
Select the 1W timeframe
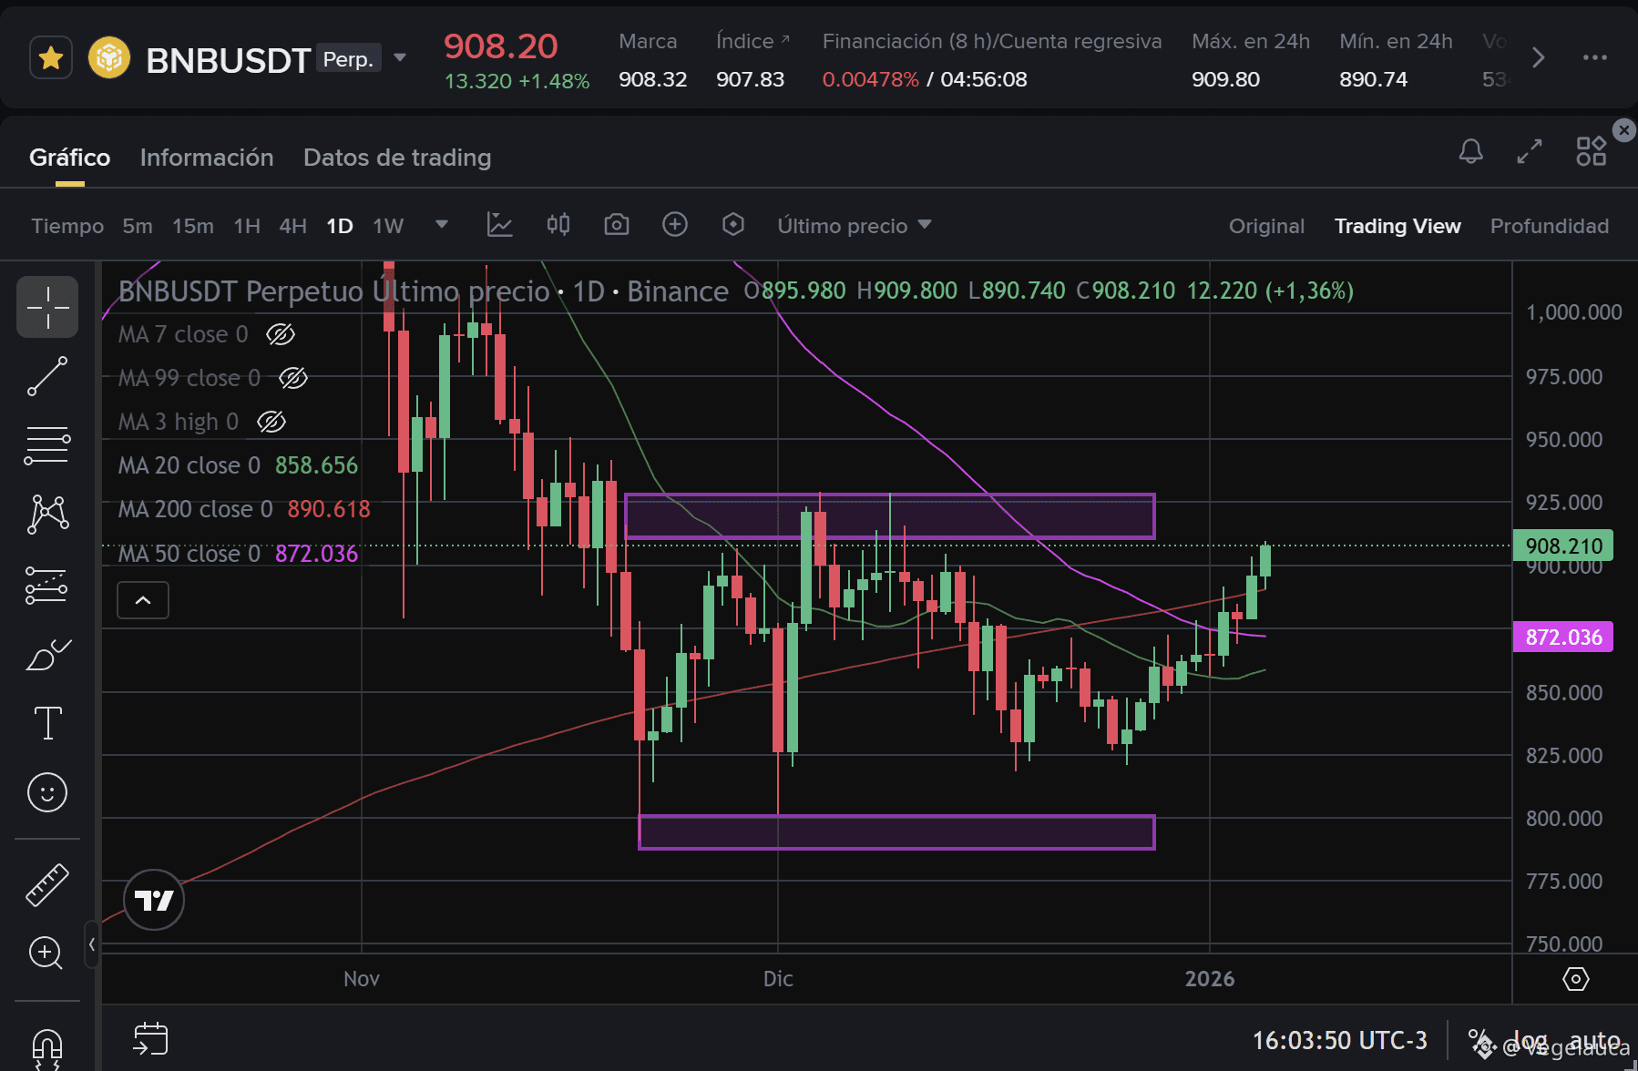388,226
